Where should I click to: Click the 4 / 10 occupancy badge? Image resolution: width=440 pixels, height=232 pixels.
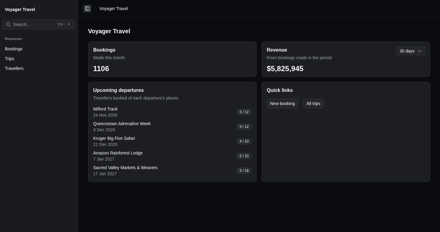click(x=244, y=141)
